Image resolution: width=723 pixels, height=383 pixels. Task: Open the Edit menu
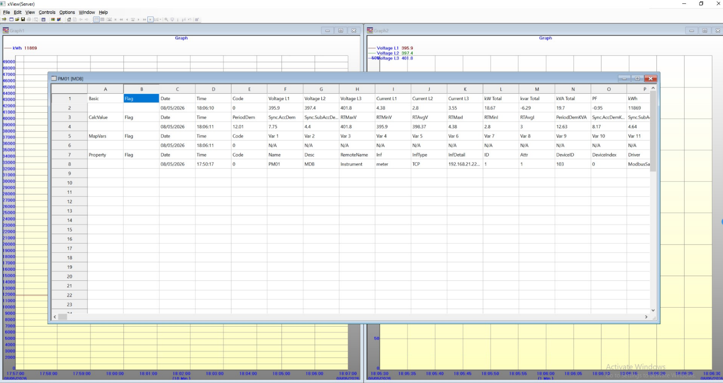tap(18, 12)
